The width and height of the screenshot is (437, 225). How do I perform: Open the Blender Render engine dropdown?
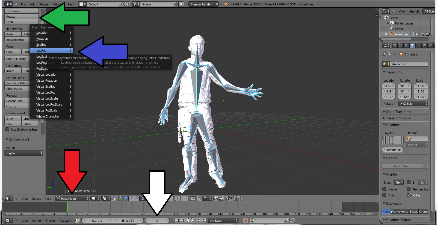click(x=203, y=4)
